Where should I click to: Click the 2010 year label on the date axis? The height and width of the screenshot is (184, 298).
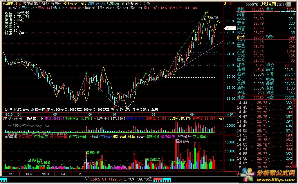9,114
